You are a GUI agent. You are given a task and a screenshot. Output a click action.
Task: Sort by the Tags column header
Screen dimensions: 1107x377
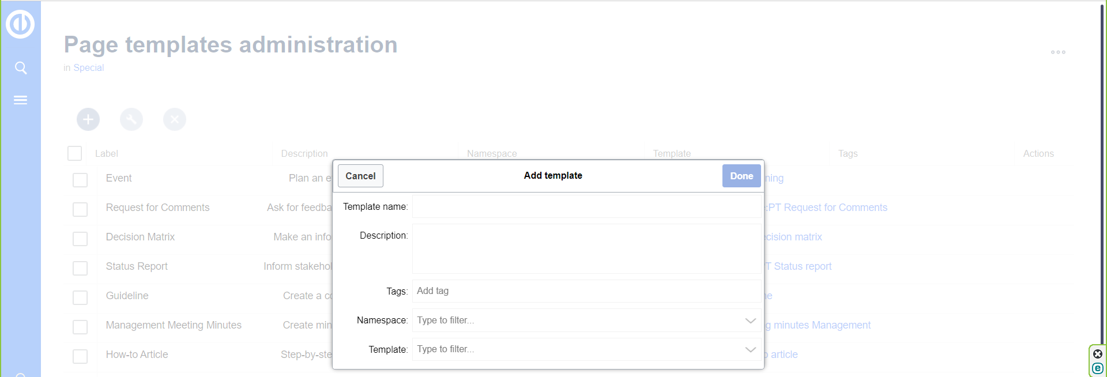point(848,153)
